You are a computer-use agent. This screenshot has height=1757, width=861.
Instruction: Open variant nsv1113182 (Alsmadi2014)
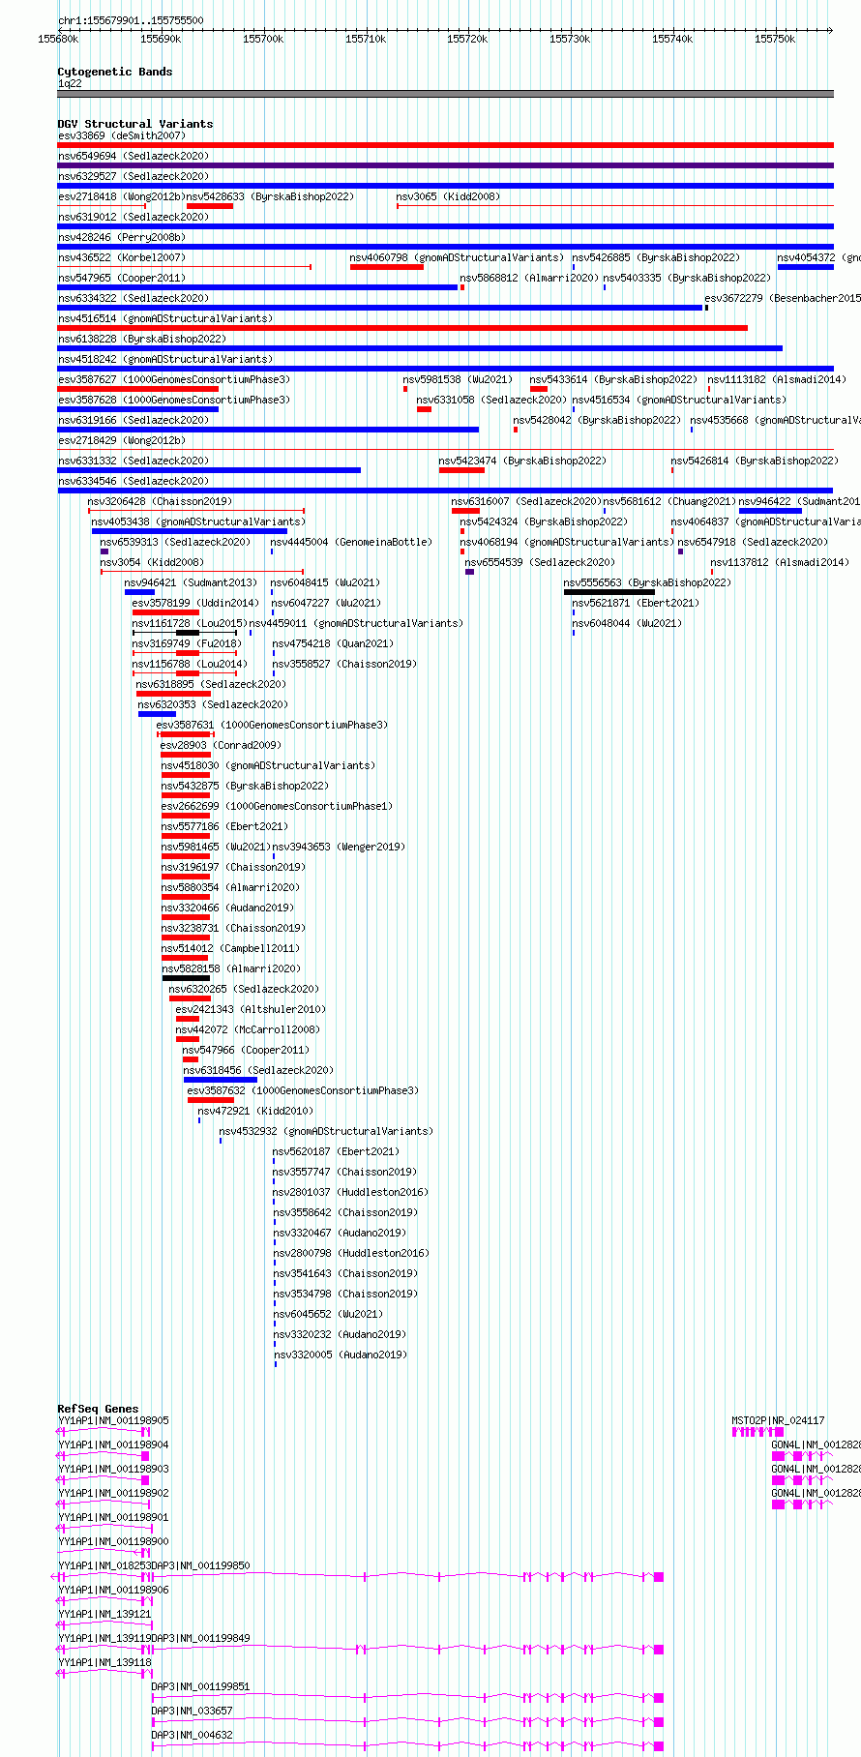click(x=777, y=379)
